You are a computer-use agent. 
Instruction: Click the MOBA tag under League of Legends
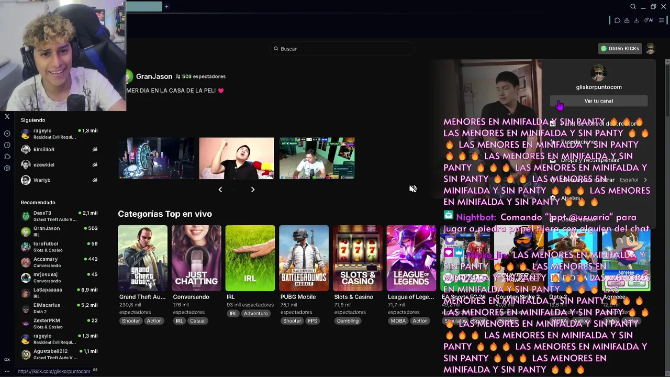[398, 321]
